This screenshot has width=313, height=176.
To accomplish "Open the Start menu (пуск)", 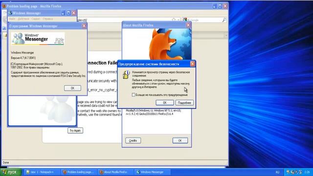I will click(x=11, y=172).
